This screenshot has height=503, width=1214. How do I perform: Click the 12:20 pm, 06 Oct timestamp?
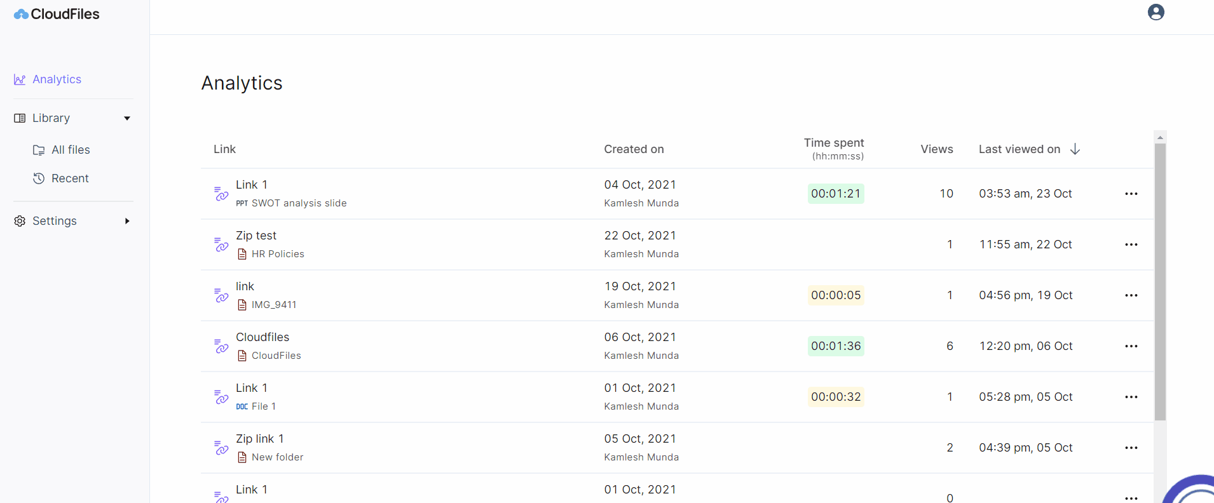point(1026,346)
